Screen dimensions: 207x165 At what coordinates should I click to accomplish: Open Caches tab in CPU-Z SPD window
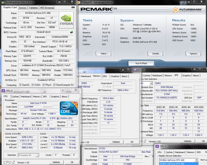coord(147,76)
